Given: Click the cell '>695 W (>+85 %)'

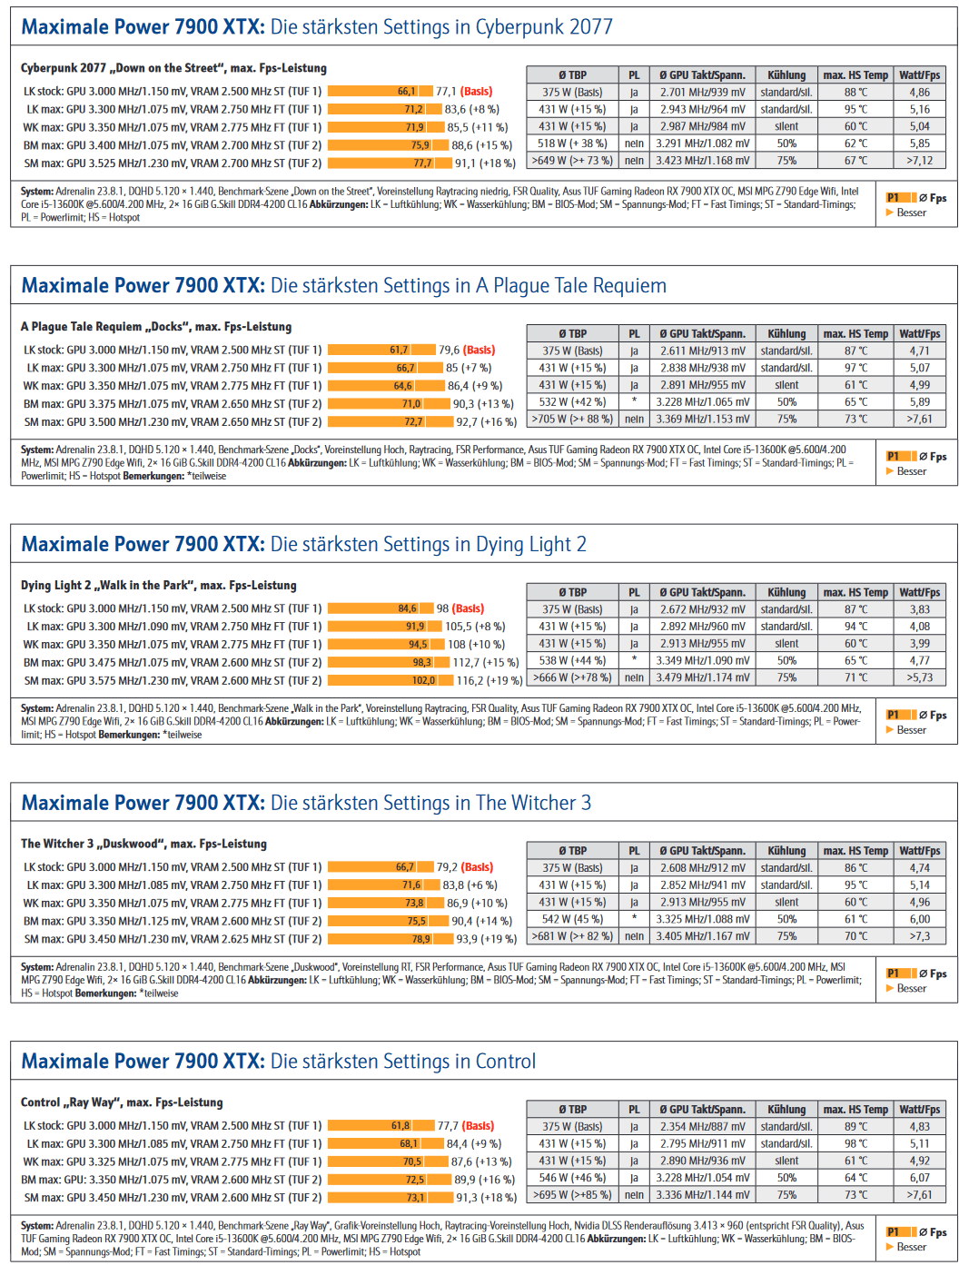Looking at the screenshot, I should click(572, 1195).
